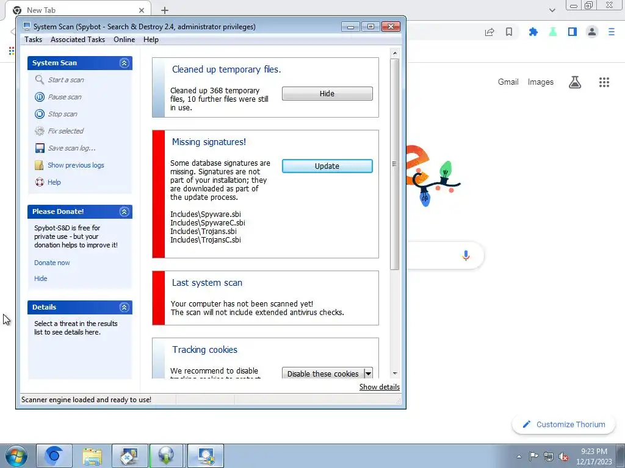This screenshot has width=625, height=468.
Task: Click the network tray icon
Action: pos(549,456)
